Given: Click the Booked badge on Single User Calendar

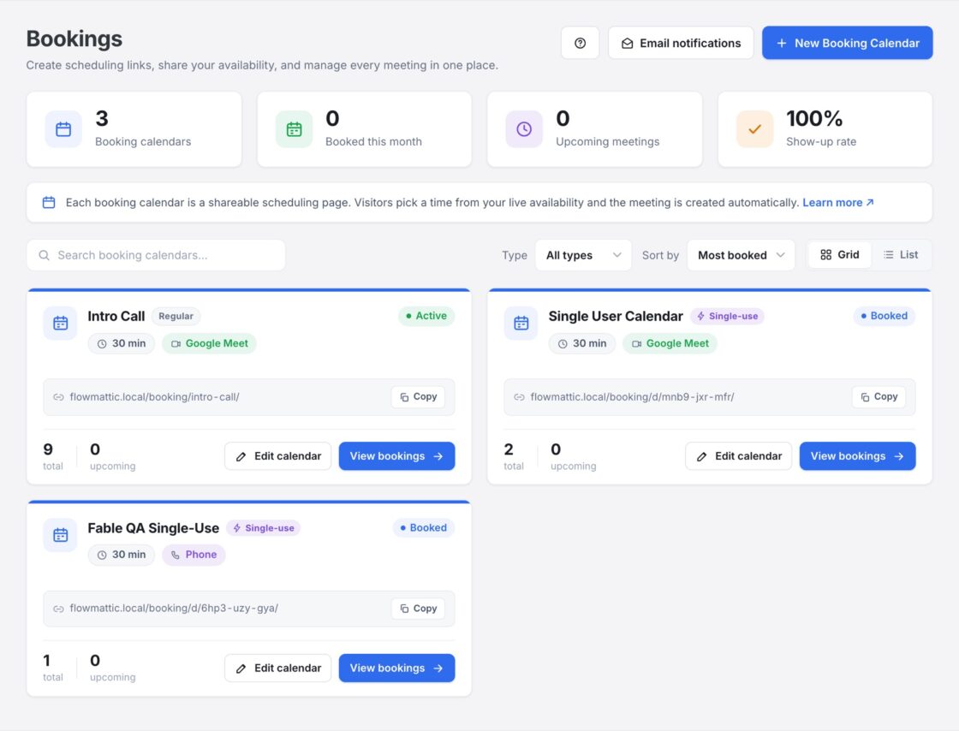Looking at the screenshot, I should [x=885, y=316].
